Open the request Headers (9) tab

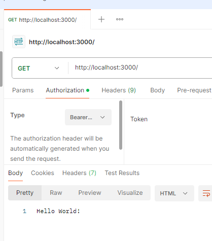119,90
